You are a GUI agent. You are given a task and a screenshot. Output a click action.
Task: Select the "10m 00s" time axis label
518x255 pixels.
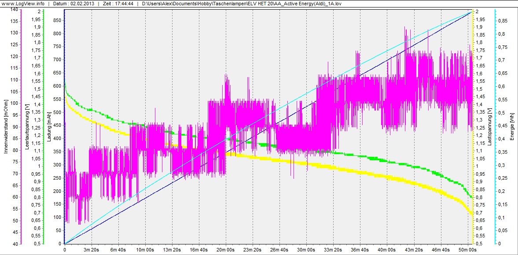145,249
